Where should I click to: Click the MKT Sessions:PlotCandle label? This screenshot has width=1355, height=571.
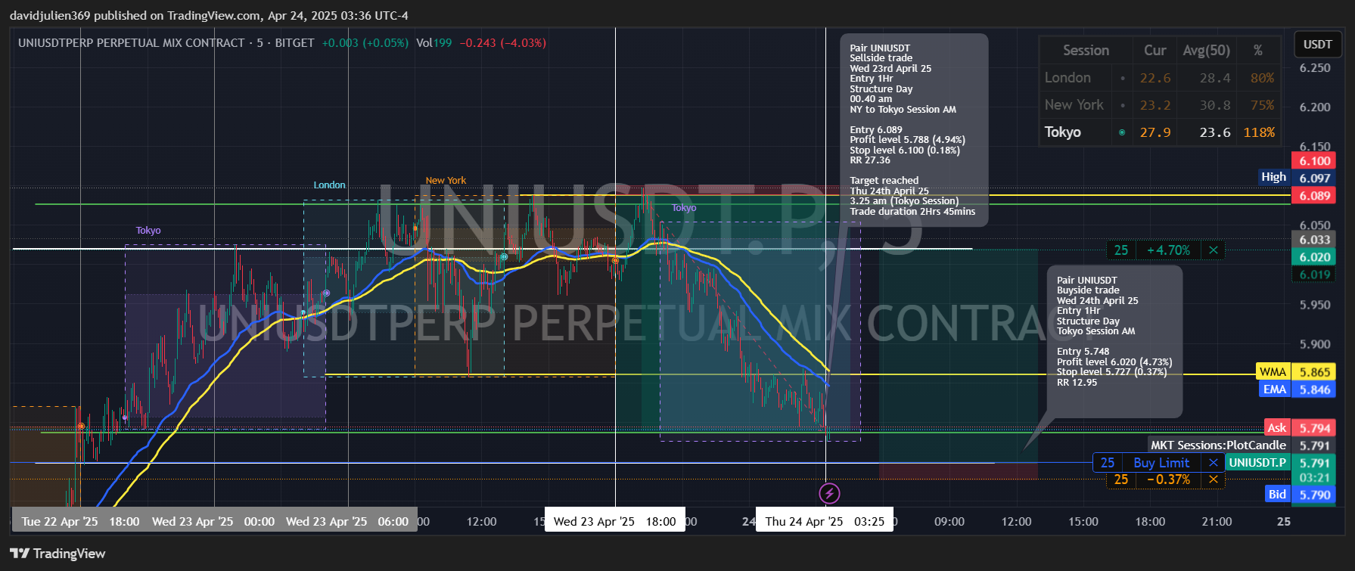(x=1219, y=445)
